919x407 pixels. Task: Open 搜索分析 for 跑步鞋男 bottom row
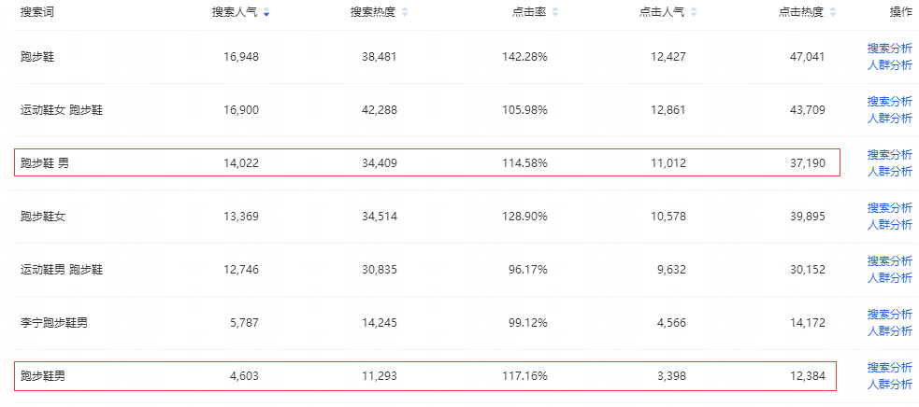889,368
